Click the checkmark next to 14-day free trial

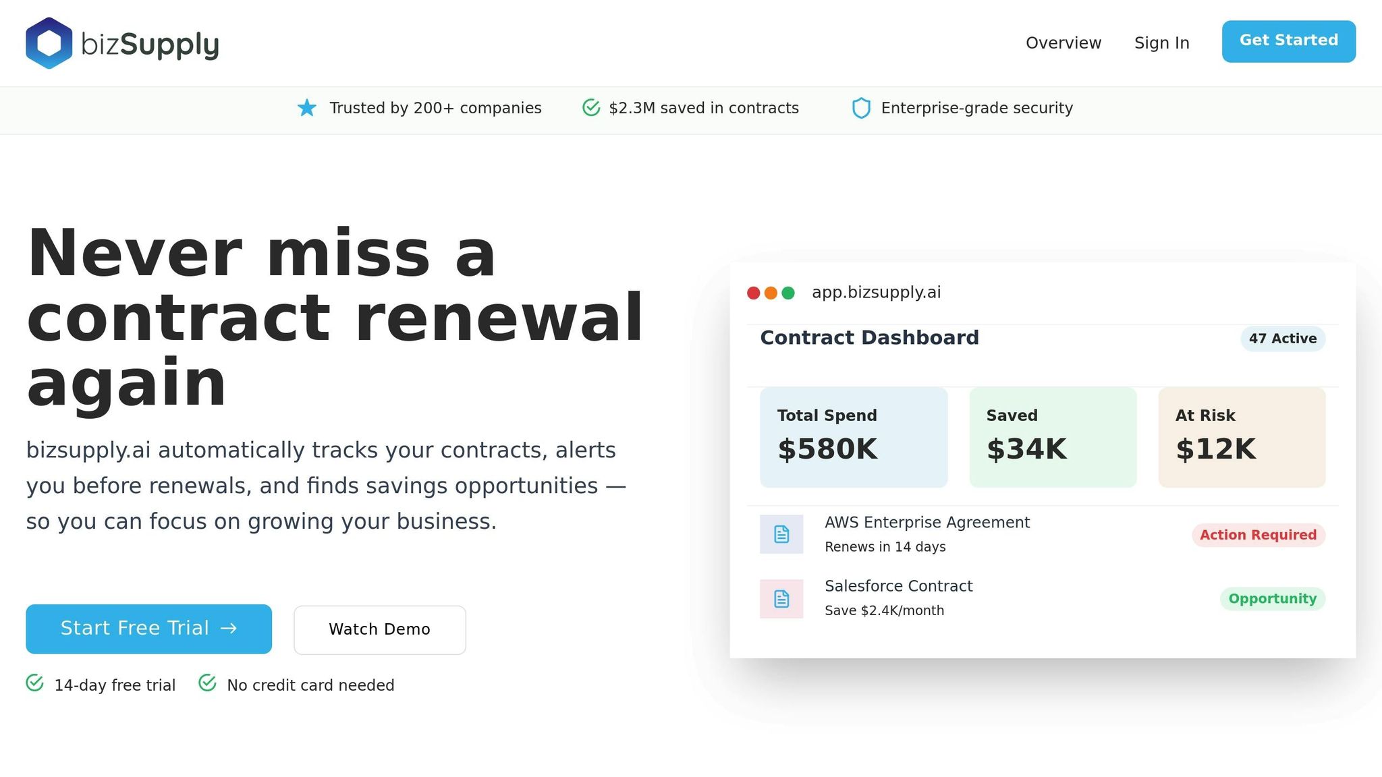(x=35, y=683)
